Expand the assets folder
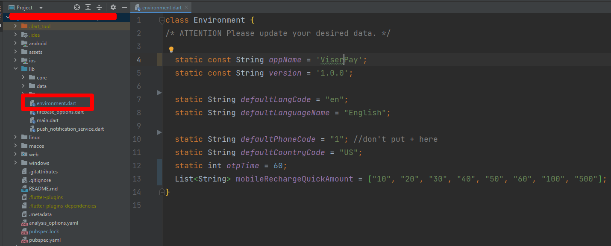Screen dimensions: 611x246 pos(16,52)
